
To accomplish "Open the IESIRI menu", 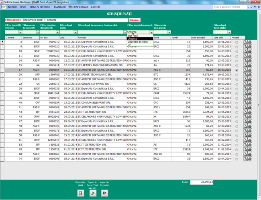I will [x=23, y=7].
